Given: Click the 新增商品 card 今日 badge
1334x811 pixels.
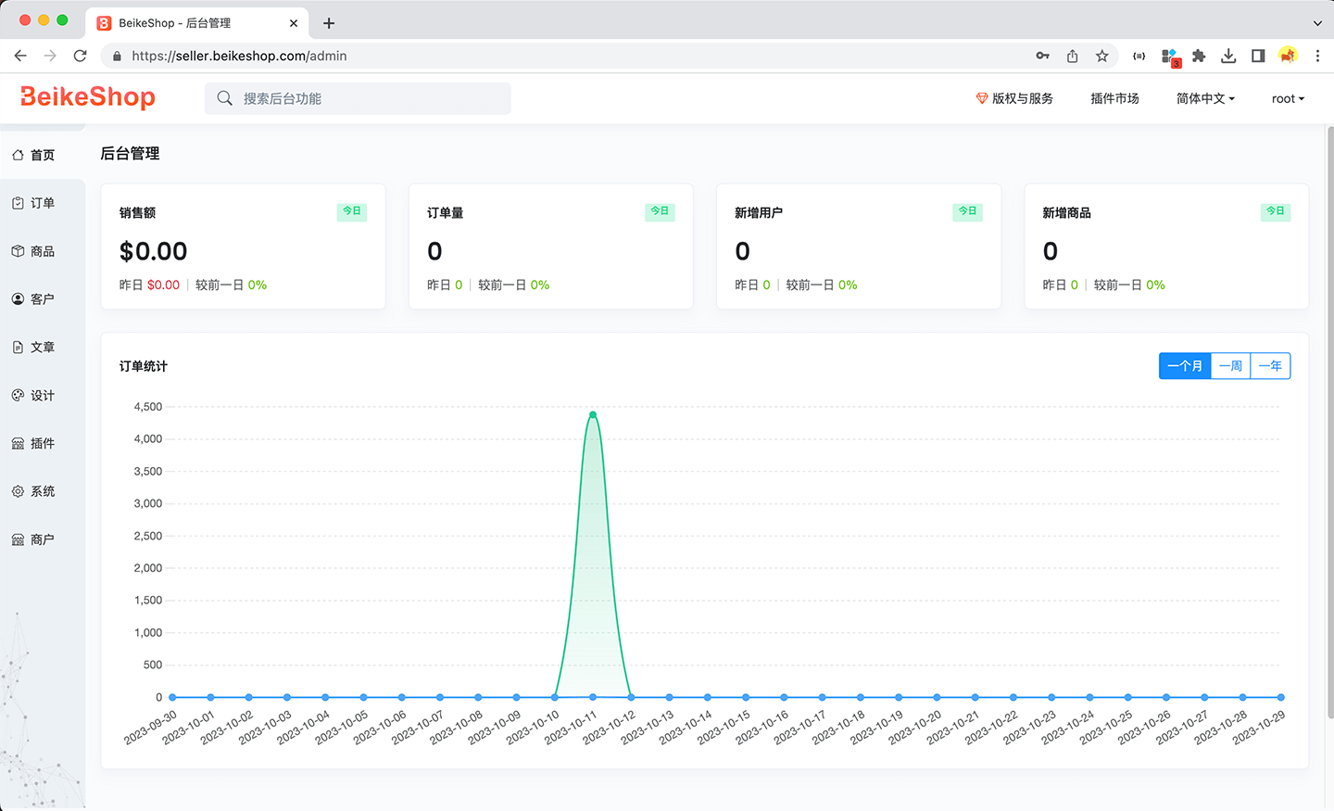Looking at the screenshot, I should point(1276,211).
